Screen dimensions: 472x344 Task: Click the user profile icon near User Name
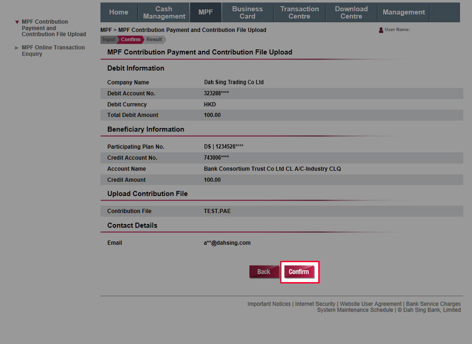pyautogui.click(x=381, y=30)
